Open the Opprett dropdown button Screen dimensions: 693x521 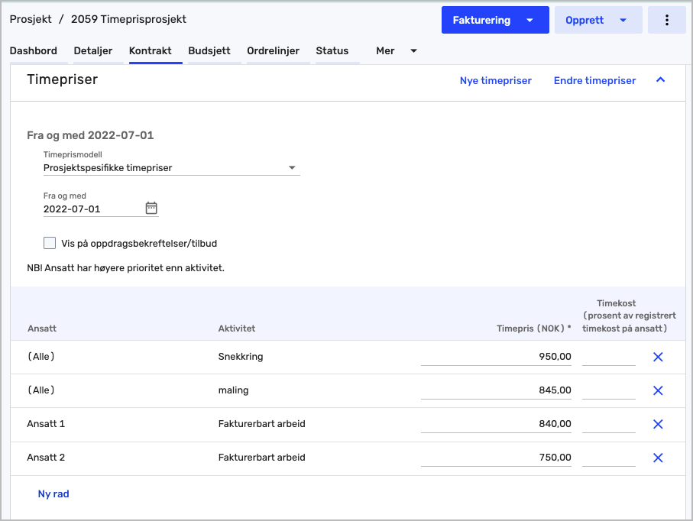click(598, 20)
